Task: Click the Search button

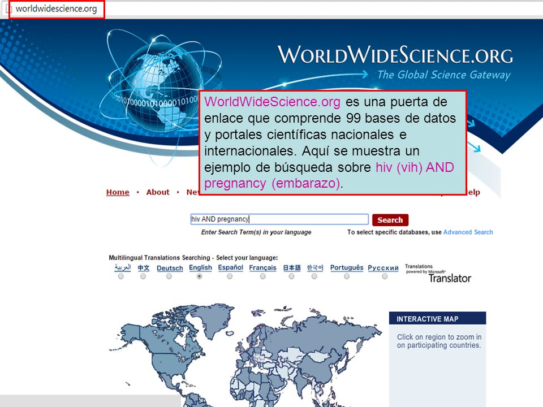Action: pos(390,220)
